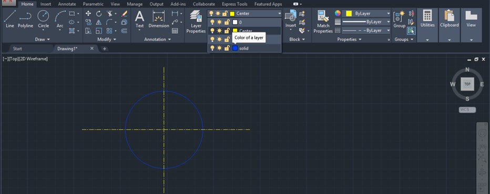Turn off the Center layer lightbulb in list

[212, 30]
